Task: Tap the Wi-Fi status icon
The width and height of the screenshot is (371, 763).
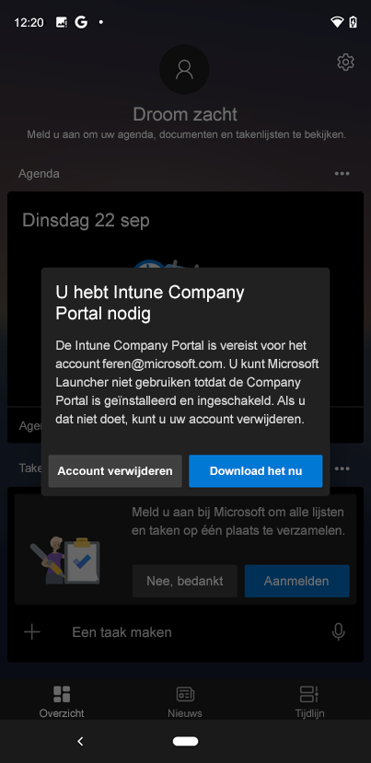Action: 336,22
